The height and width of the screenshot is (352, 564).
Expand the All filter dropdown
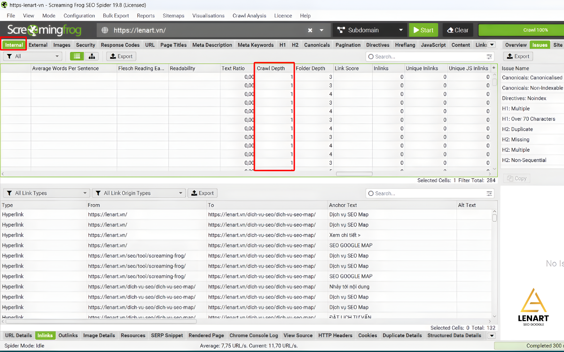[x=32, y=56]
